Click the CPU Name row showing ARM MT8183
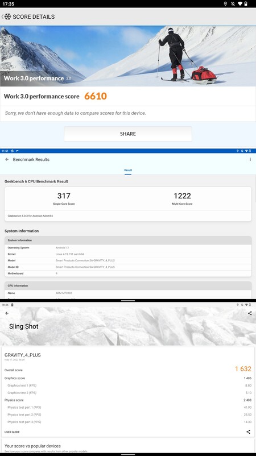This screenshot has width=256, height=456. [128, 293]
